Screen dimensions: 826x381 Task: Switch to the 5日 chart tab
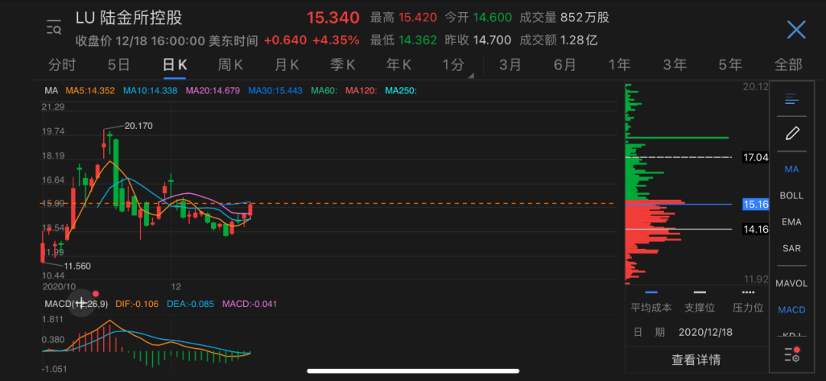[119, 65]
